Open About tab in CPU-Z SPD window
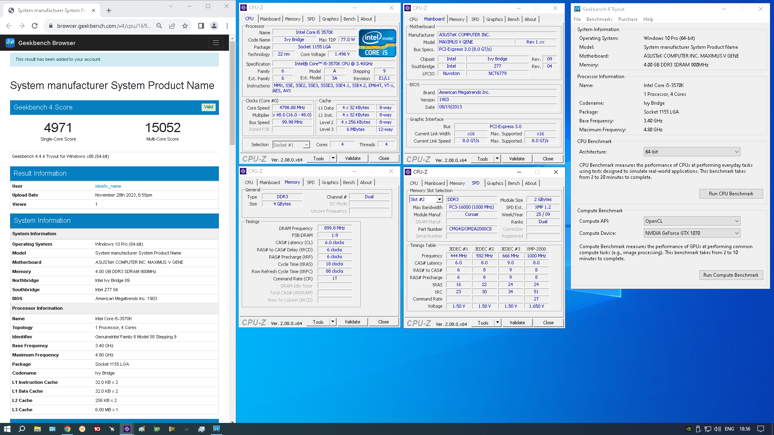 [531, 183]
